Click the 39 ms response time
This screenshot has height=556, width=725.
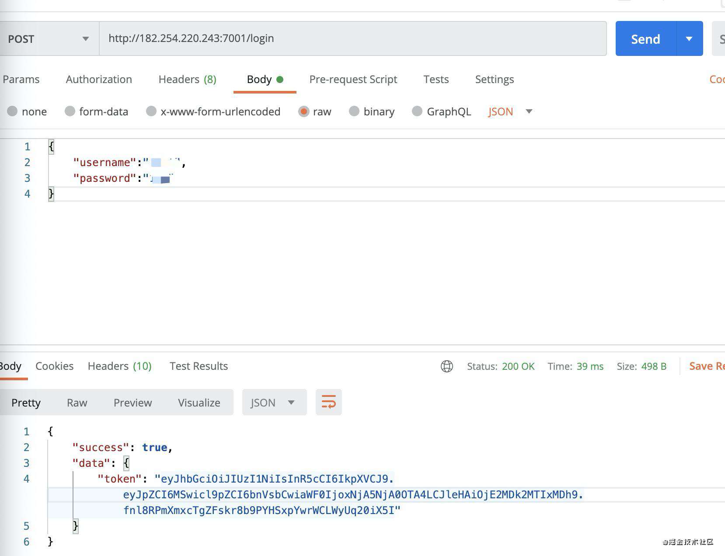(x=590, y=366)
